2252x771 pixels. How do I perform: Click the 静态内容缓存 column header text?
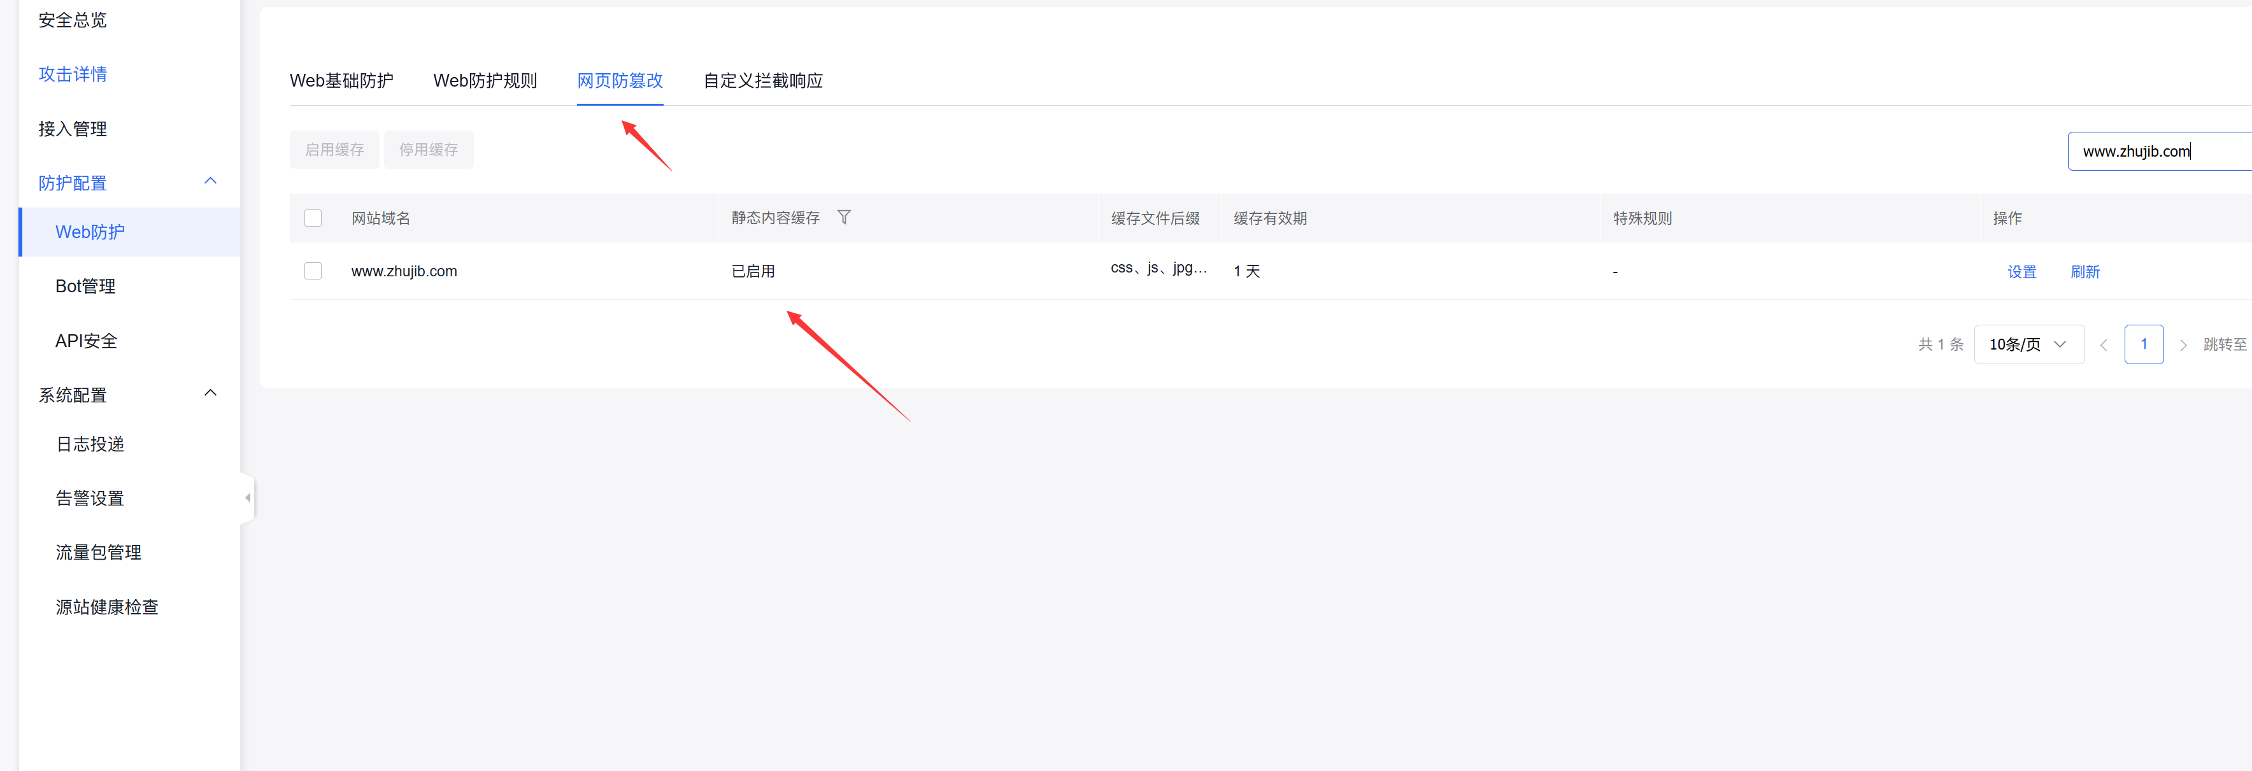coord(776,218)
